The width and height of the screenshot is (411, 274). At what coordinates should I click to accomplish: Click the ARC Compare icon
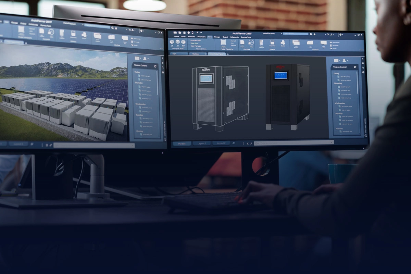point(242,42)
